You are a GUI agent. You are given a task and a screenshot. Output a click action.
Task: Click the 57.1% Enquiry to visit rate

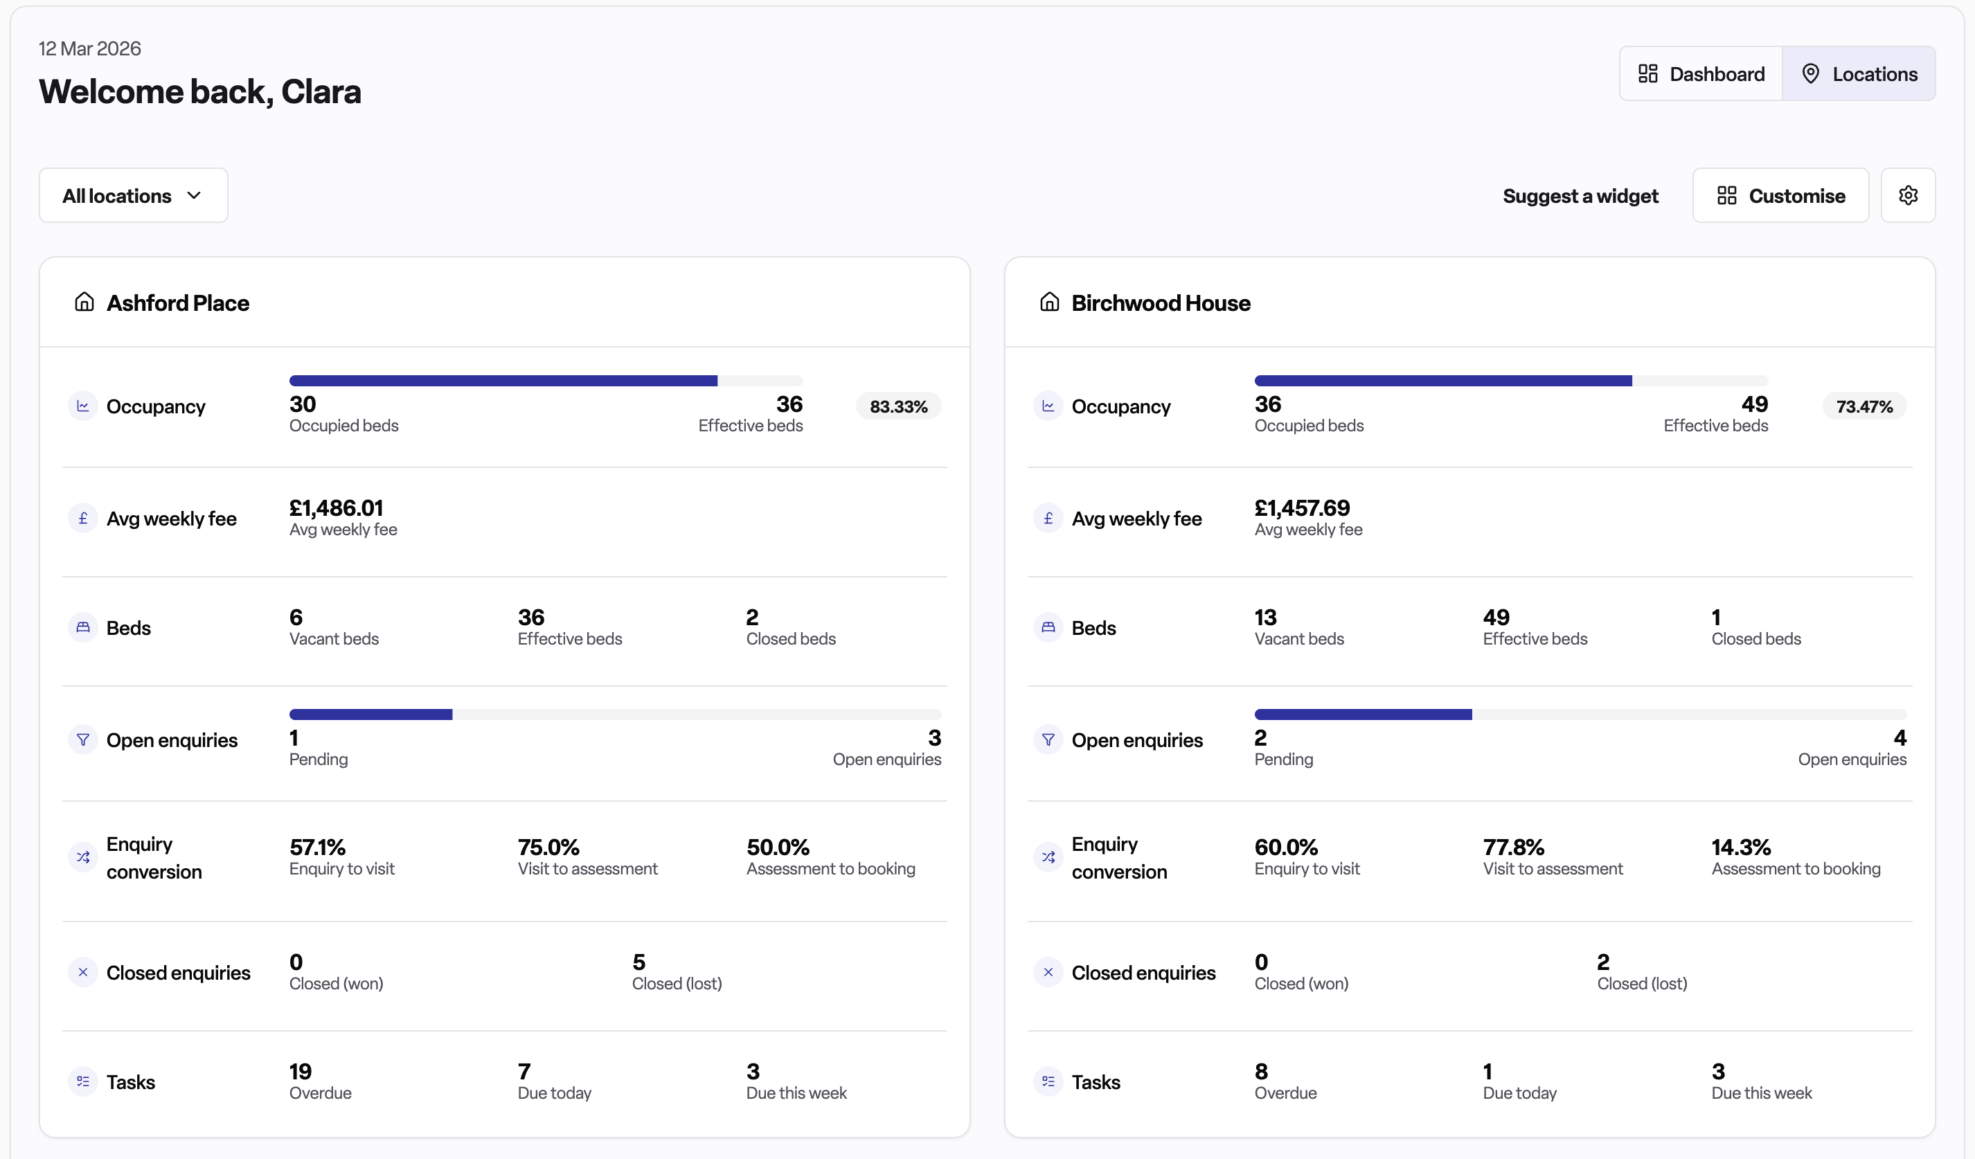click(x=317, y=847)
